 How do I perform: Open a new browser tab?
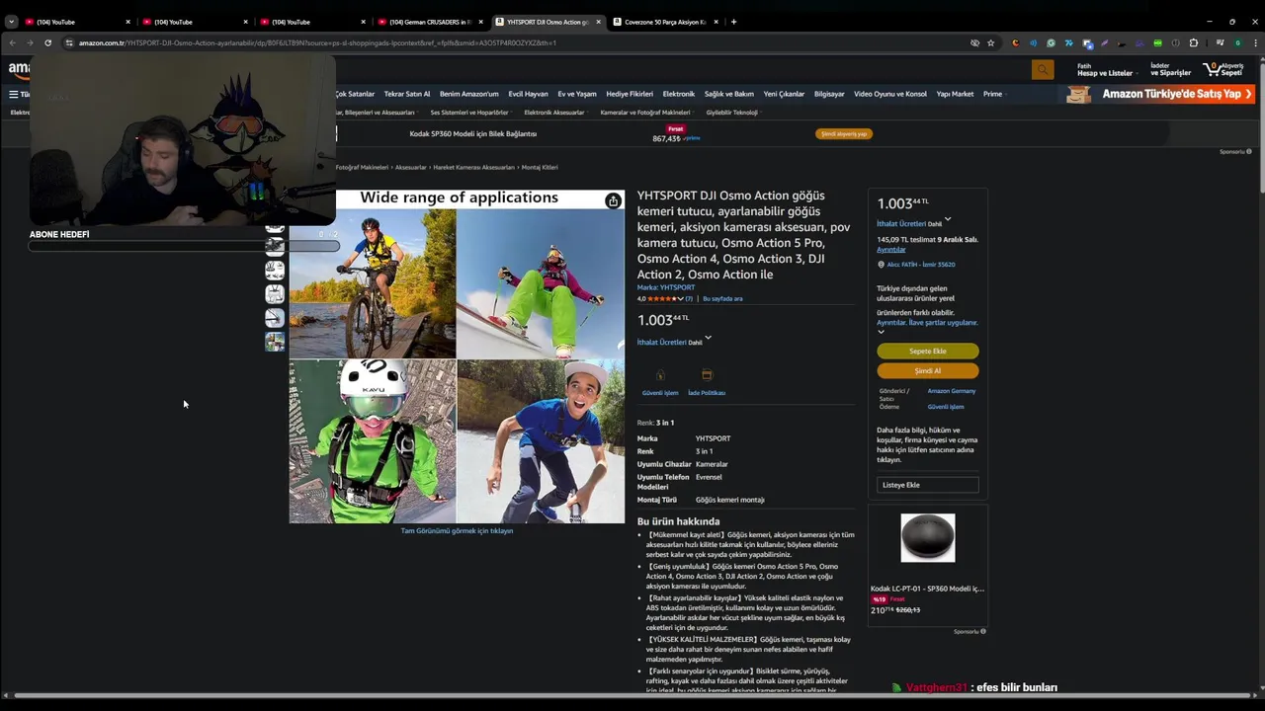click(x=733, y=22)
